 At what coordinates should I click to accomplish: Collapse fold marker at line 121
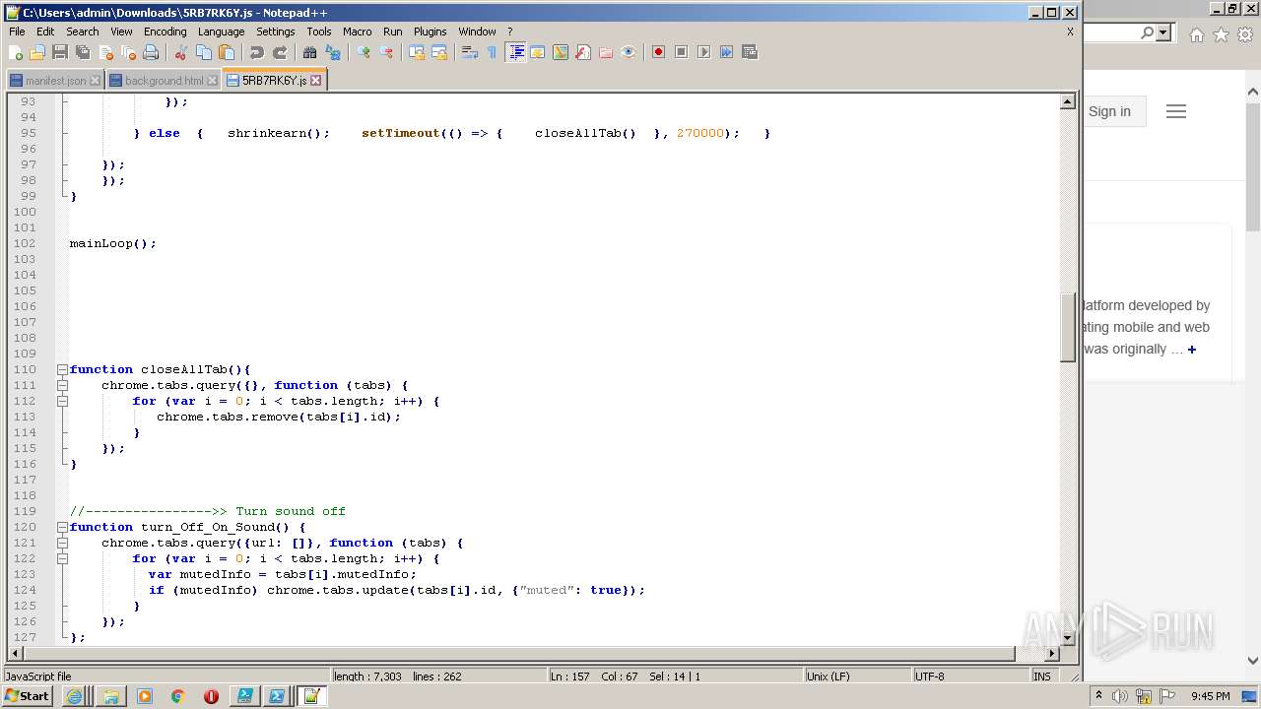click(x=62, y=543)
